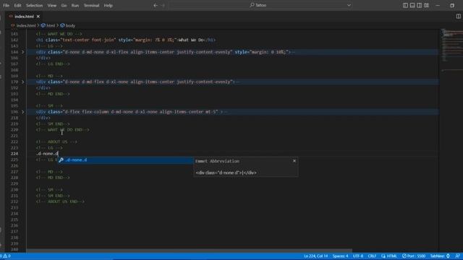Click the body symbol icon in breadcrumb

(x=62, y=26)
